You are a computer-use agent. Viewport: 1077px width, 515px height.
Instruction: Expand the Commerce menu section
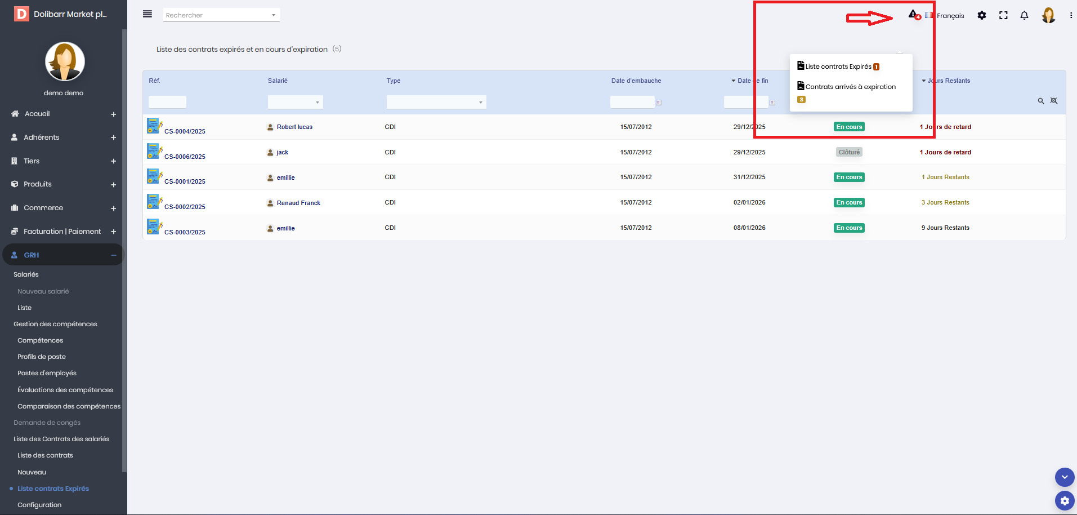tap(113, 208)
